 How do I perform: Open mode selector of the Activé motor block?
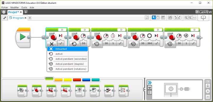click(x=74, y=44)
